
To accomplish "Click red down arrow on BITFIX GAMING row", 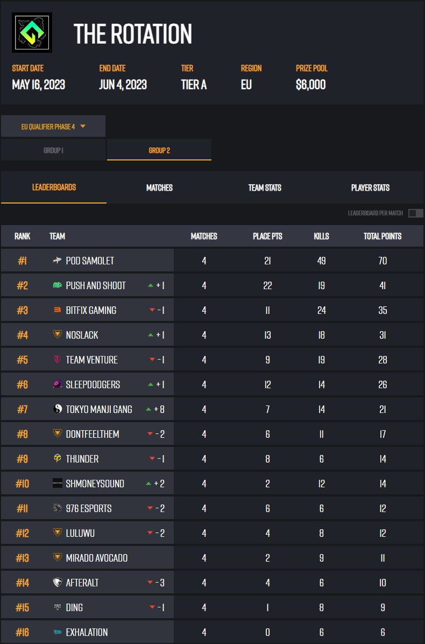I will point(152,311).
